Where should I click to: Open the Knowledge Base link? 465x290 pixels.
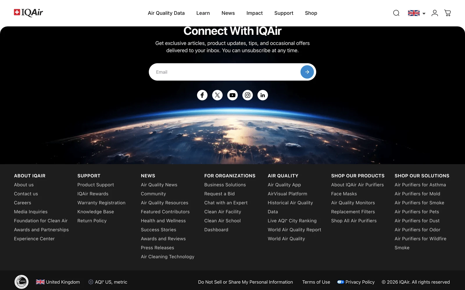tap(96, 212)
